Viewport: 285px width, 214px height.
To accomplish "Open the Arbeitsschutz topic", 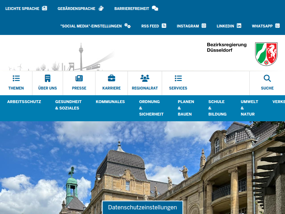I will pyautogui.click(x=24, y=102).
